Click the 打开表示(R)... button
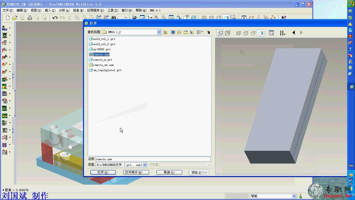 coord(136,172)
